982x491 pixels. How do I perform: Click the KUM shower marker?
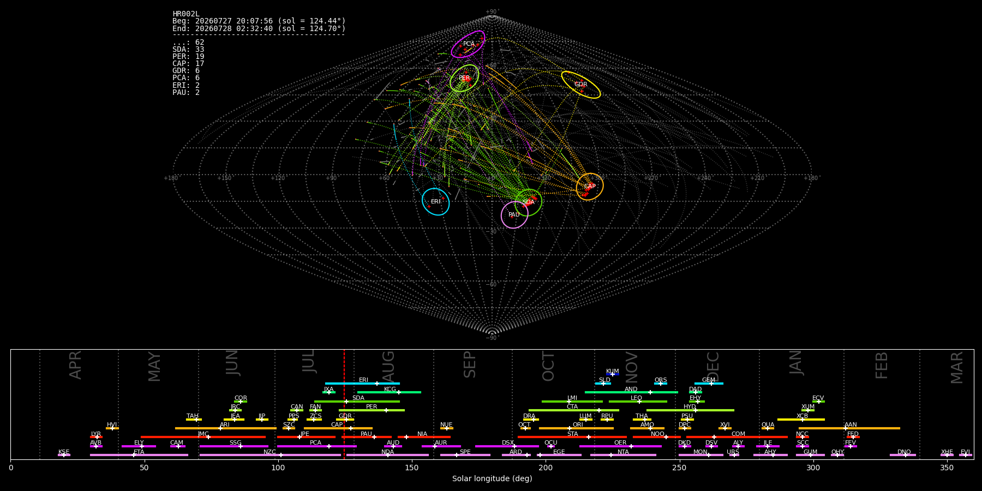(613, 374)
